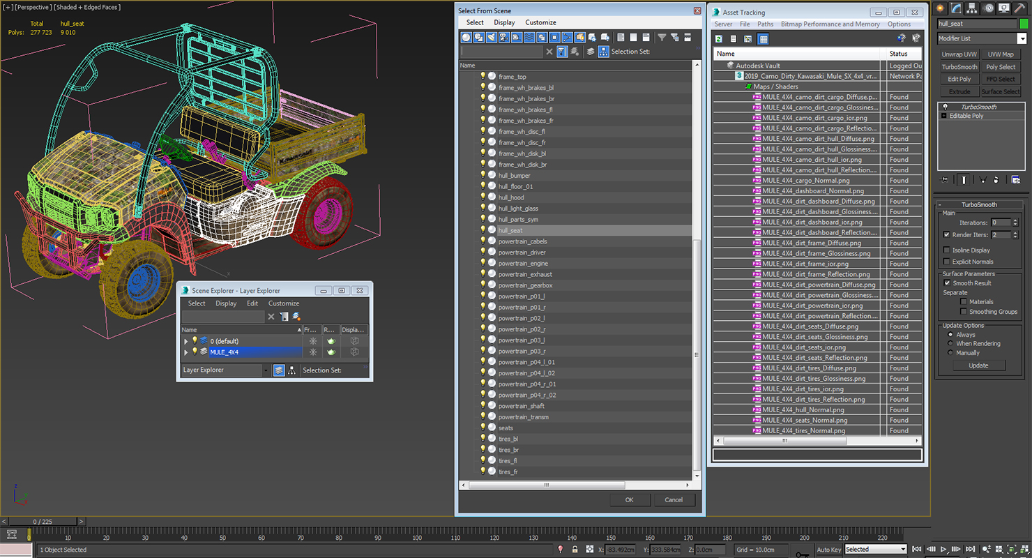Screen dimensions: 1032x558
Task: Open Bitmap Performance and Memory menu
Action: pos(830,24)
